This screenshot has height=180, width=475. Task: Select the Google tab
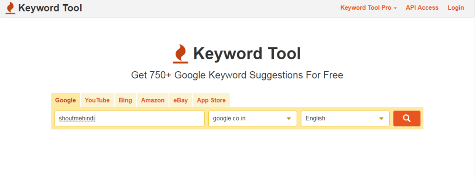click(x=65, y=100)
